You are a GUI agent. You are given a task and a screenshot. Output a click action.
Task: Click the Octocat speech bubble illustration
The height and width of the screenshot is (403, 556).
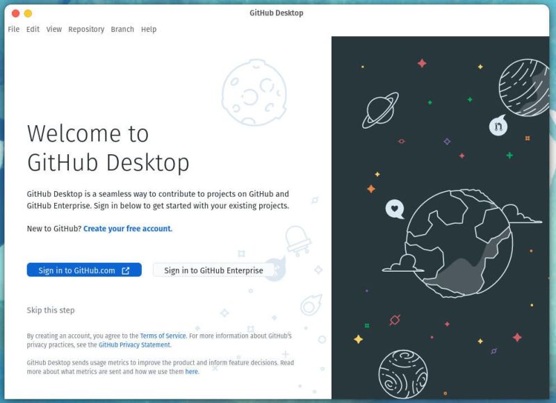coord(499,126)
